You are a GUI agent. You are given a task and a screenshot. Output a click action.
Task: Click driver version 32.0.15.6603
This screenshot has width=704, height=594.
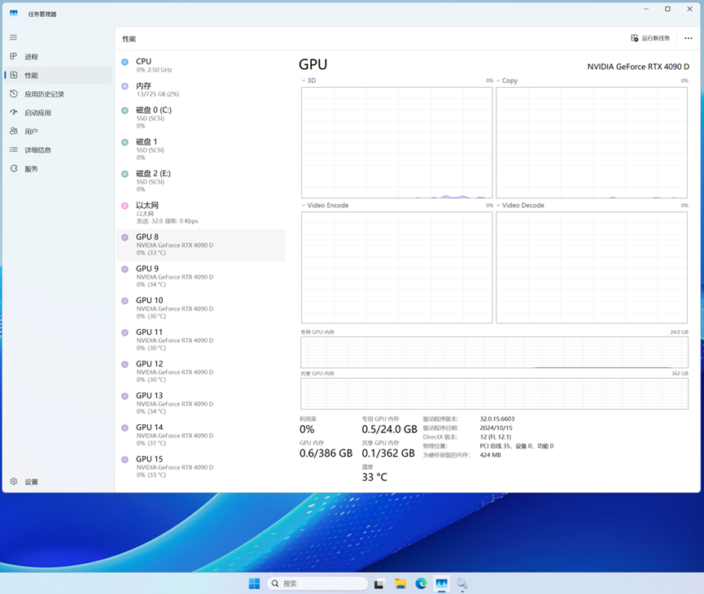click(x=497, y=418)
